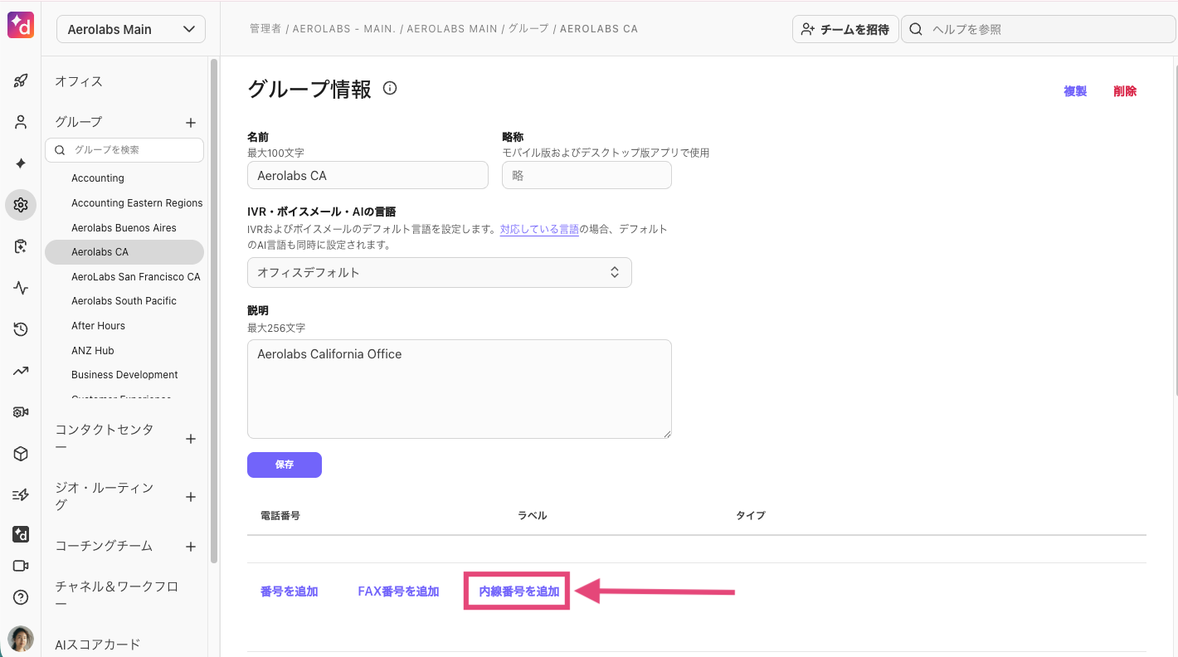Click the 保存 save button
1178x657 pixels.
285,465
